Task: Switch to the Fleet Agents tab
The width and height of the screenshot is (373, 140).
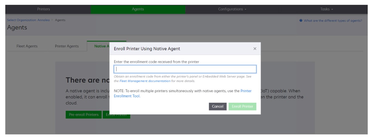Action: coord(27,46)
